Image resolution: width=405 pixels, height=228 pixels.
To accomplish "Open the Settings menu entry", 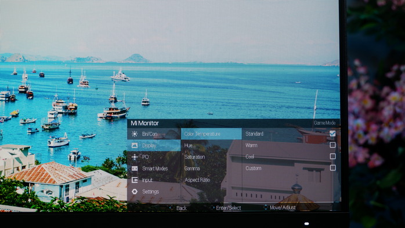I will (x=154, y=191).
